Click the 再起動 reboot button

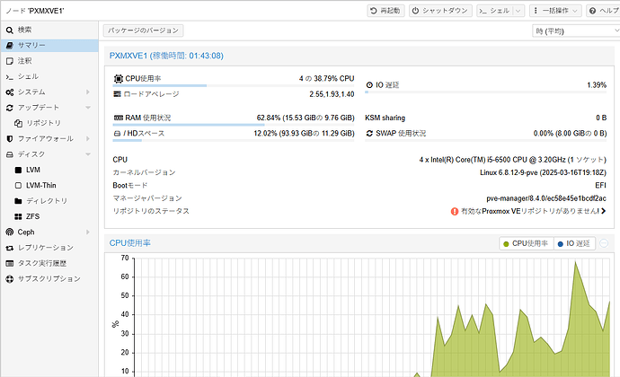click(385, 11)
